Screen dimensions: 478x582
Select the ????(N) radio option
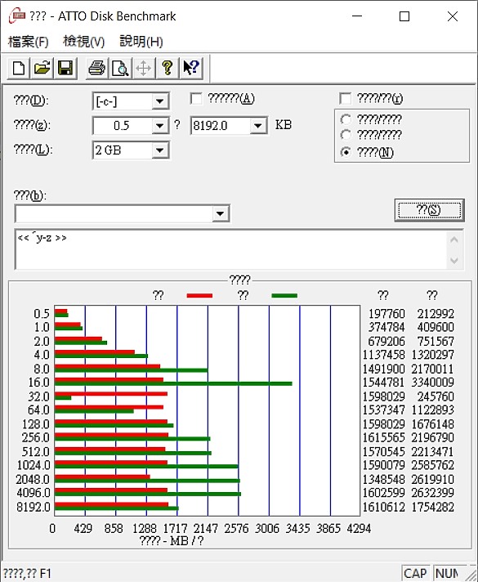346,152
